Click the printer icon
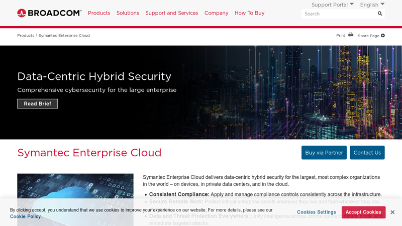The width and height of the screenshot is (402, 226). click(351, 35)
